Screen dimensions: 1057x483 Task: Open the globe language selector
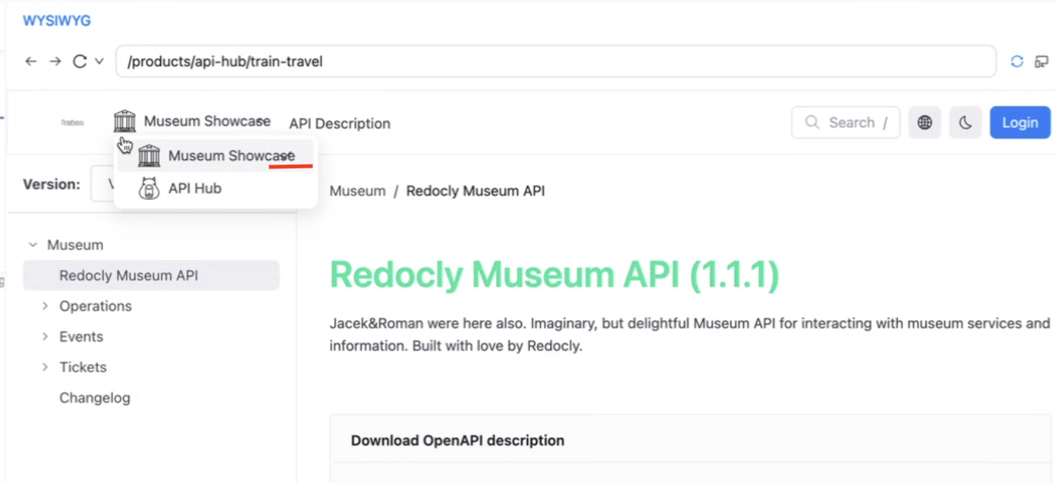(x=925, y=122)
